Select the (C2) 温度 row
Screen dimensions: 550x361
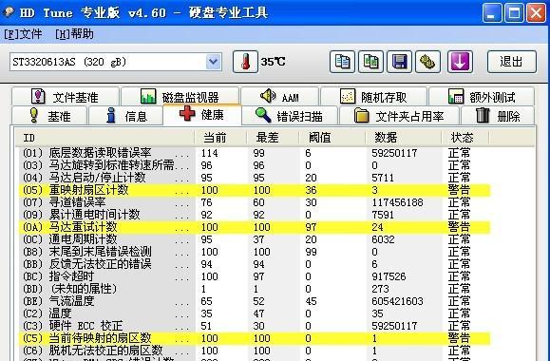click(255, 313)
